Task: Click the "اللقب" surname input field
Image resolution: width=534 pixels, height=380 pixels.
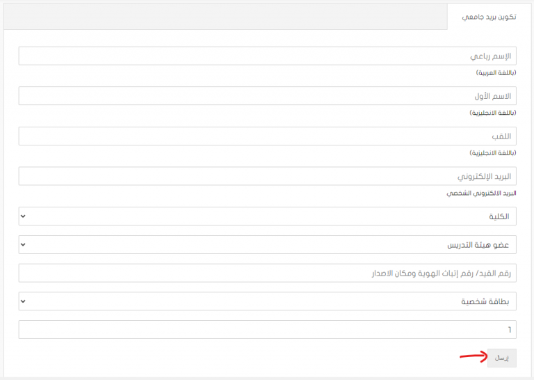Action: click(x=267, y=136)
